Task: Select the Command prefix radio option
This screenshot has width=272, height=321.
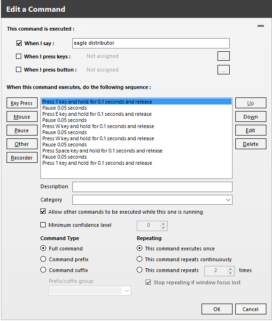Action: (x=43, y=259)
